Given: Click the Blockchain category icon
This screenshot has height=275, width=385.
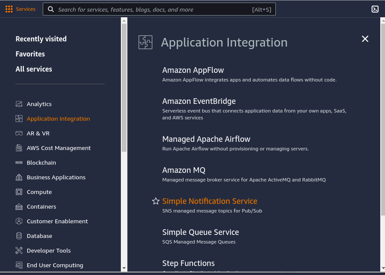Looking at the screenshot, I should click(x=19, y=162).
